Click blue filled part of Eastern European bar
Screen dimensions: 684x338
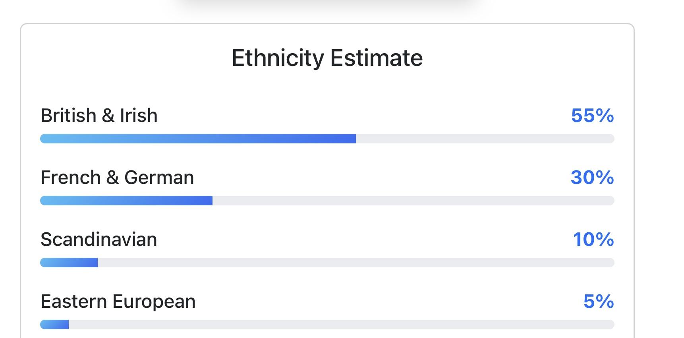[55, 324]
